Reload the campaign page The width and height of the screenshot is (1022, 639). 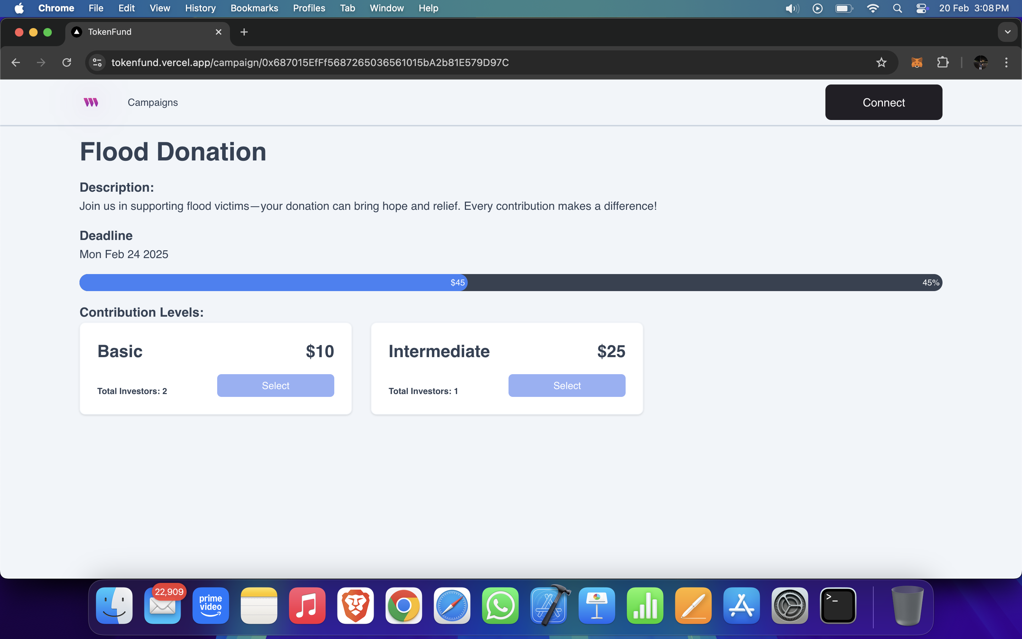point(67,62)
